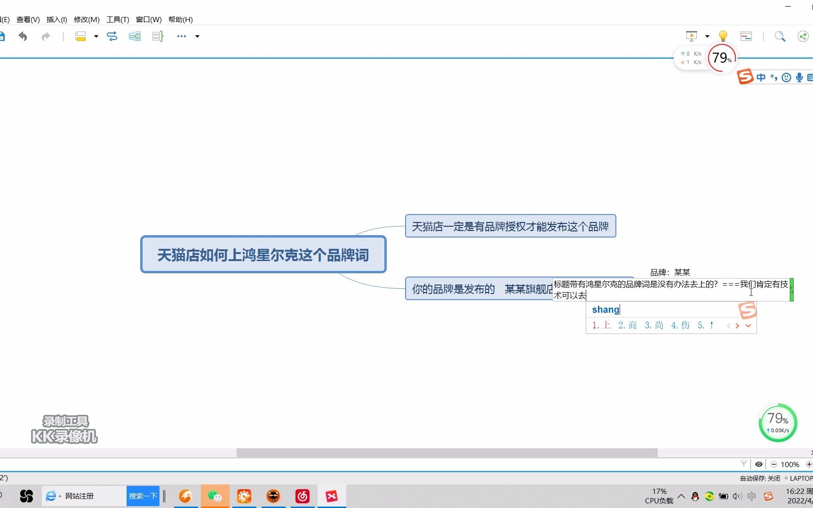Open the 修改(M) menu
813x508 pixels.
pyautogui.click(x=87, y=19)
